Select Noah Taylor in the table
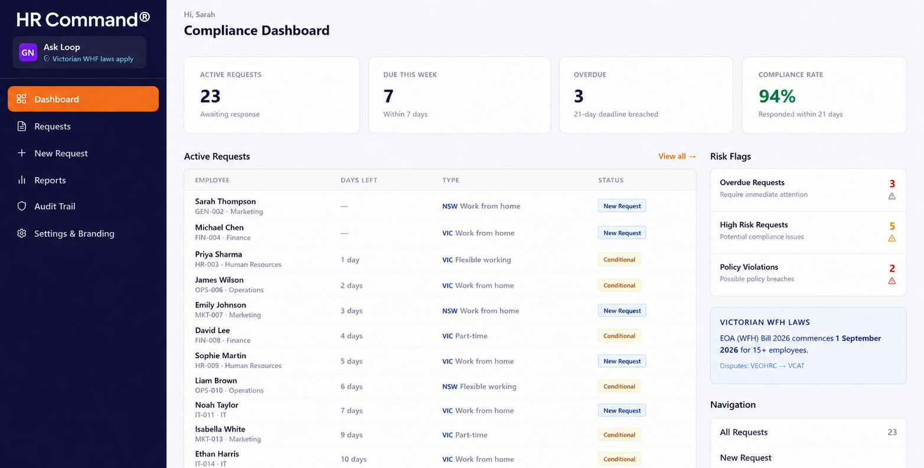Screen dimensions: 924x468 440,410
